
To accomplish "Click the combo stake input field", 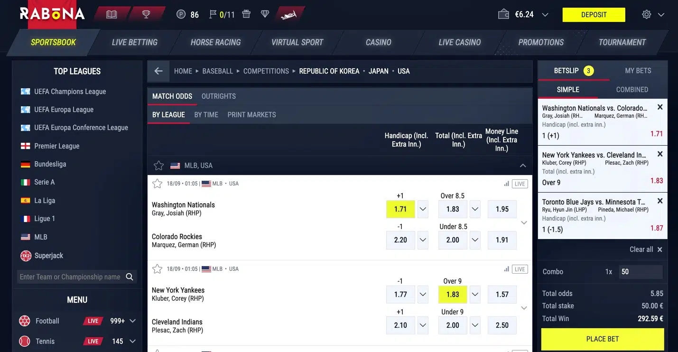I will pos(641,272).
